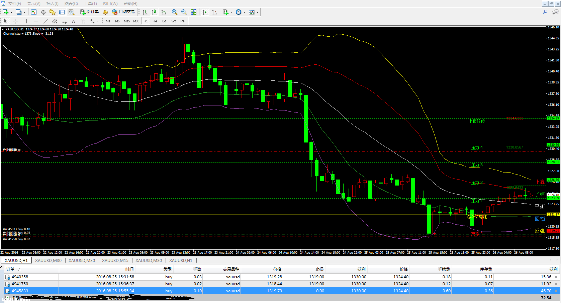
Task: Open the 图表(C) menu
Action: 71,3
